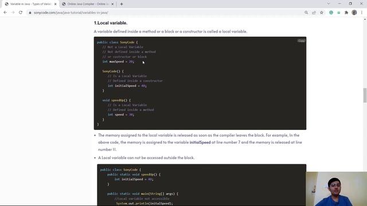Click the browser forward arrow
367x206 pixels.
coord(13,13)
